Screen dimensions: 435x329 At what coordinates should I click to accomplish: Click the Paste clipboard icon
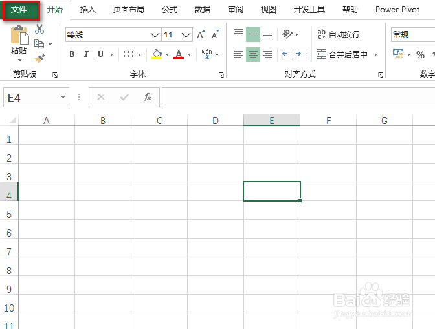[x=19, y=35]
